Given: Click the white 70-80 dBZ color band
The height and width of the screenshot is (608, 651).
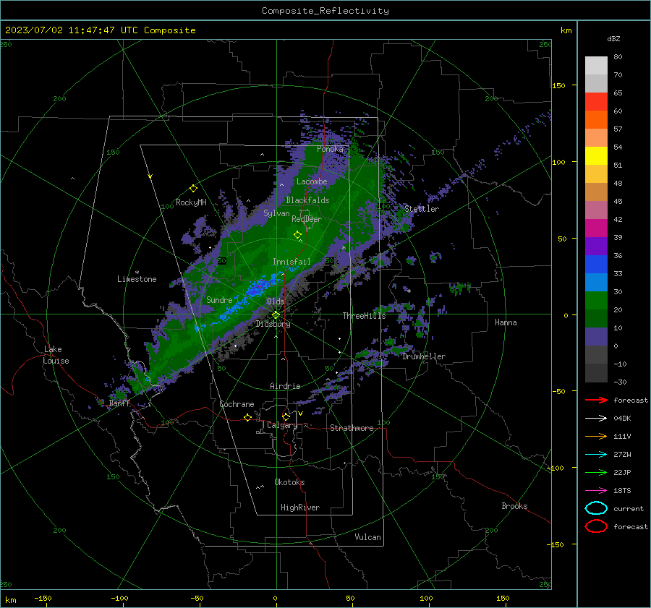Looking at the screenshot, I should click(596, 66).
